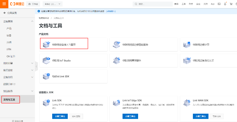
Task: Open the App menu in header
Action: [x=213, y=4]
